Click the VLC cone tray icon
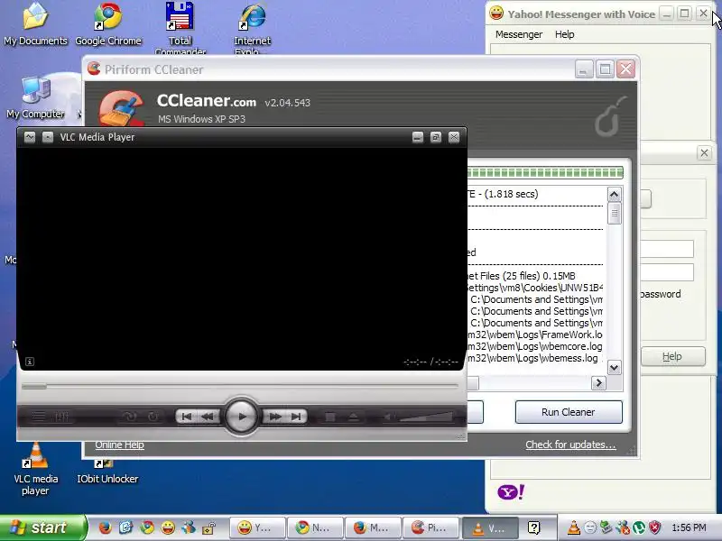 pos(573,527)
